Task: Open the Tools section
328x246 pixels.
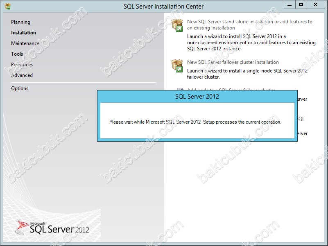Action: pos(17,54)
